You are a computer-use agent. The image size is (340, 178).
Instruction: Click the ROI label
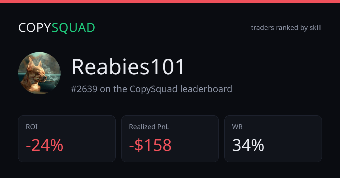(32, 127)
